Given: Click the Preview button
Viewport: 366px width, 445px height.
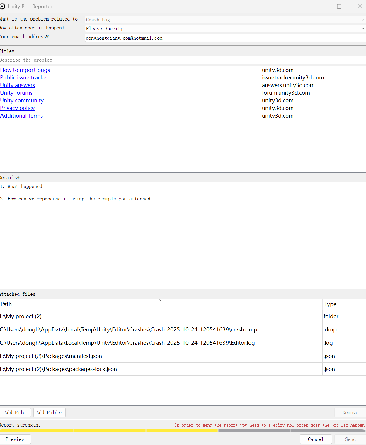Looking at the screenshot, I should (15, 439).
